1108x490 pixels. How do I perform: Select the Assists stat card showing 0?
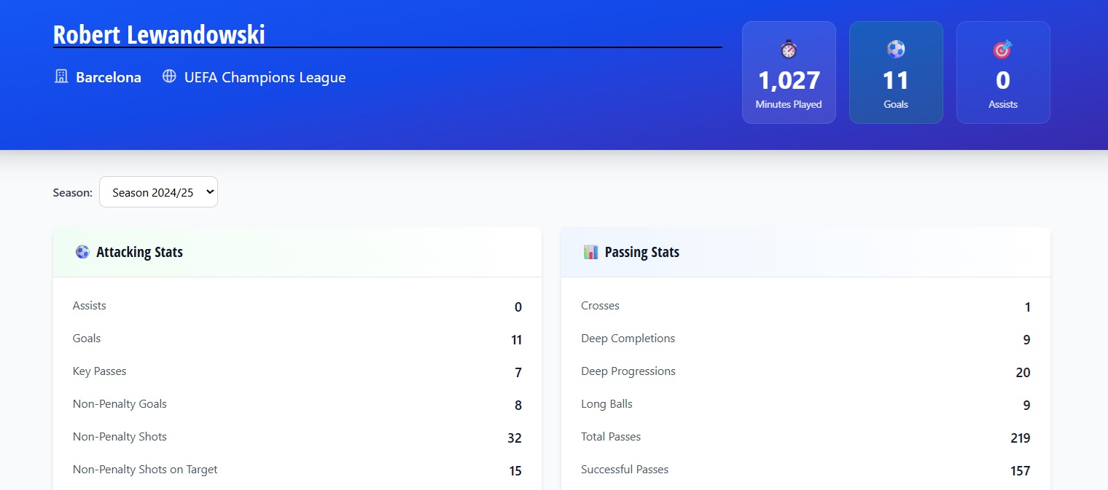click(x=1003, y=72)
